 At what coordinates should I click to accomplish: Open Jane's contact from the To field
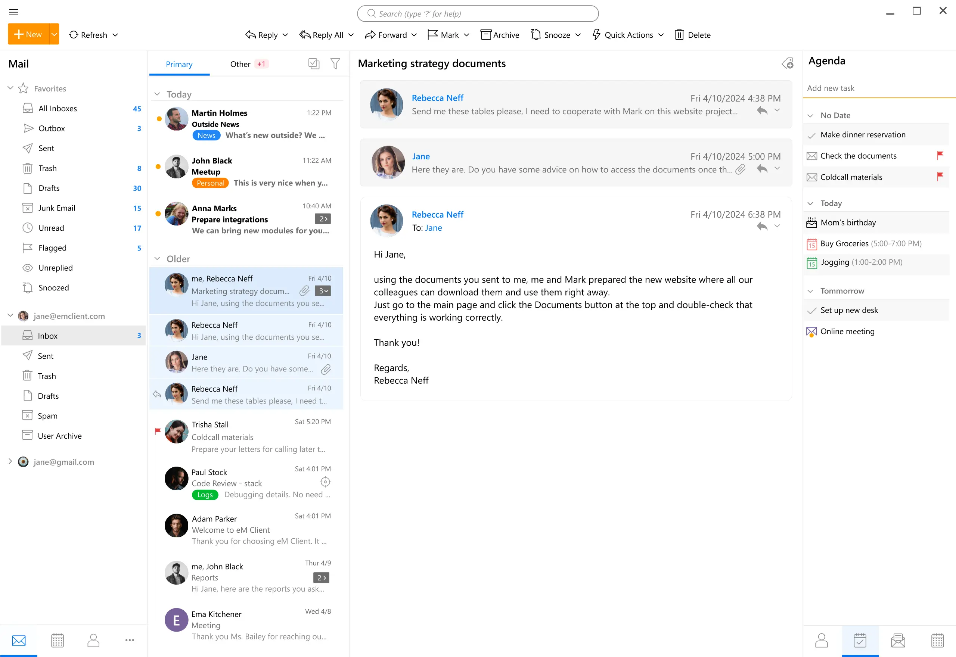[433, 228]
